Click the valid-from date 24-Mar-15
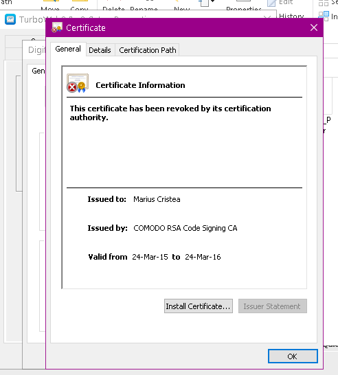Image resolution: width=338 pixels, height=375 pixels. tap(150, 257)
